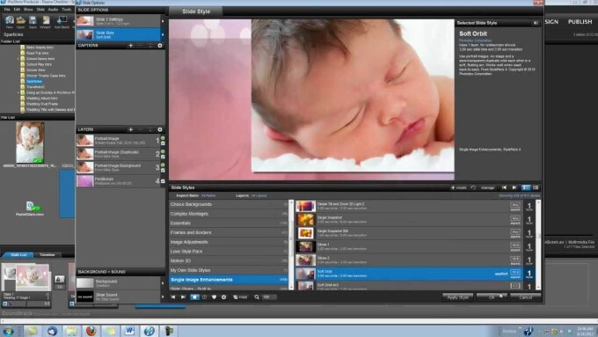
Task: Click next slide arrow in bottom dialog bar
Action: pos(183,297)
